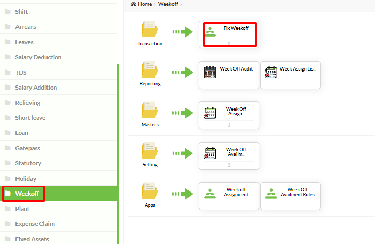Open the Salary Deduction menu item
This screenshot has height=244, width=375.
(58, 57)
